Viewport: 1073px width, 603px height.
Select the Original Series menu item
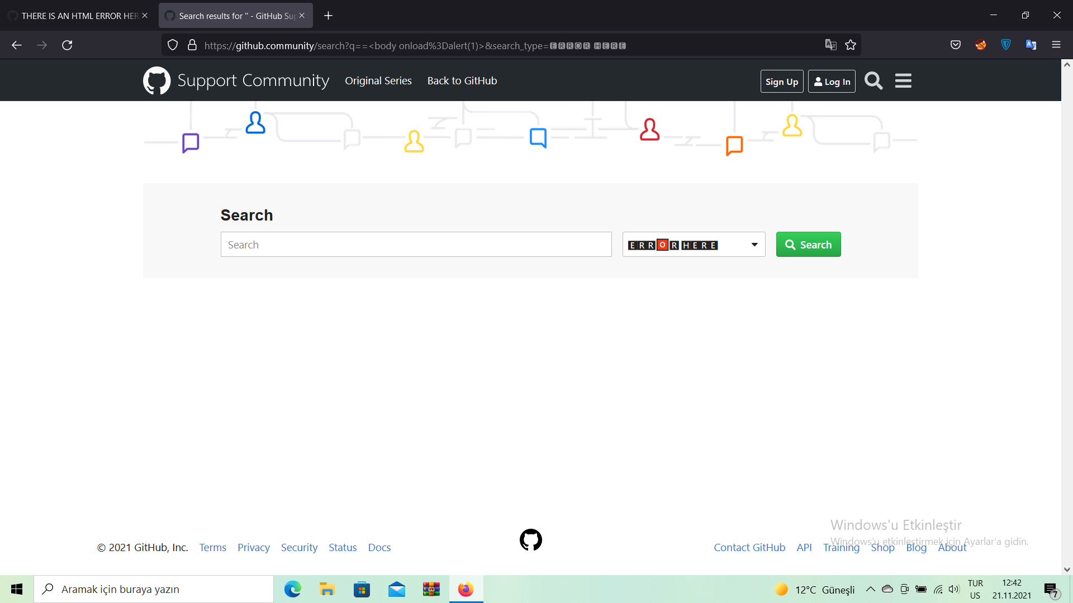coord(378,80)
